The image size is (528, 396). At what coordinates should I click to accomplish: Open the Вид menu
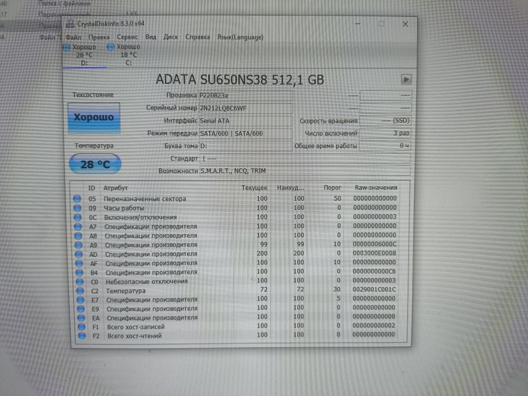click(151, 37)
